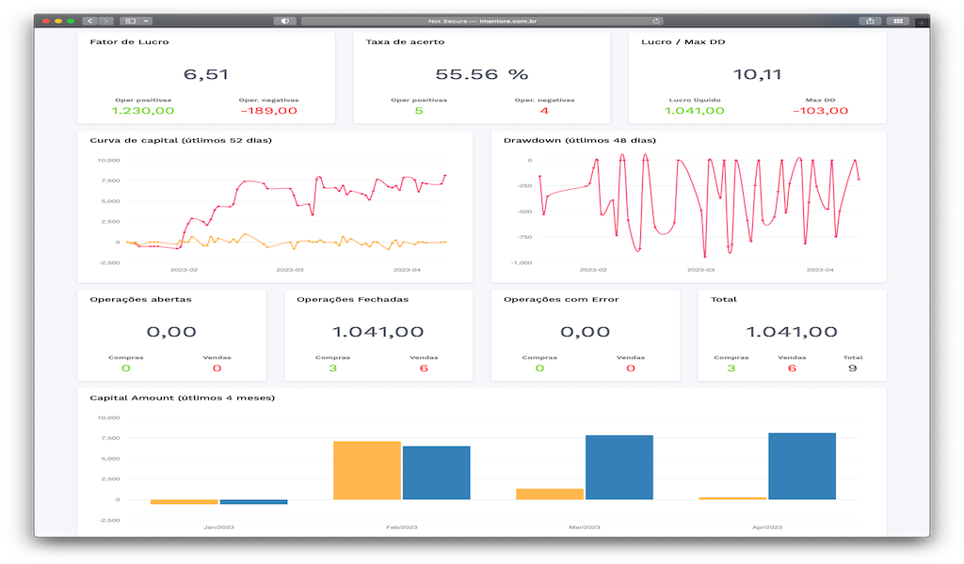
Task: Click the Jan/2023 axis label
Action: tap(218, 527)
